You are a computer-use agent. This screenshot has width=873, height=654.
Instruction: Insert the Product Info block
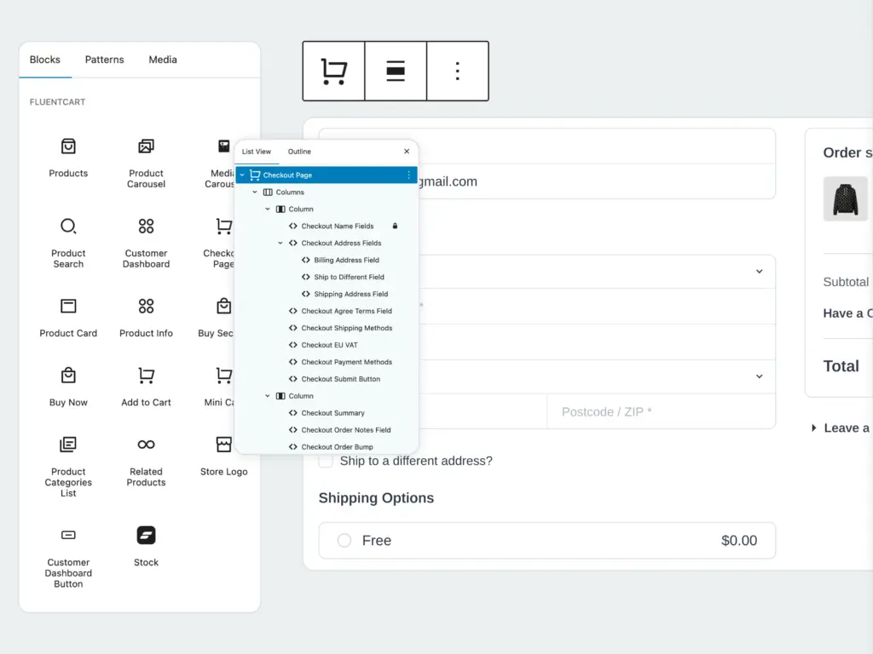pos(146,318)
